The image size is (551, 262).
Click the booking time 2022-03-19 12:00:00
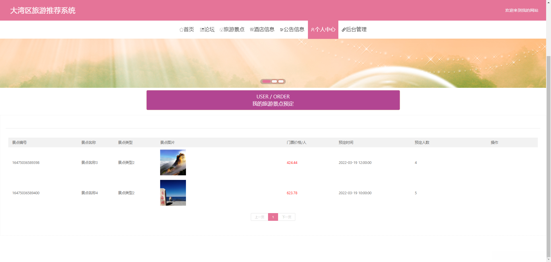point(355,163)
